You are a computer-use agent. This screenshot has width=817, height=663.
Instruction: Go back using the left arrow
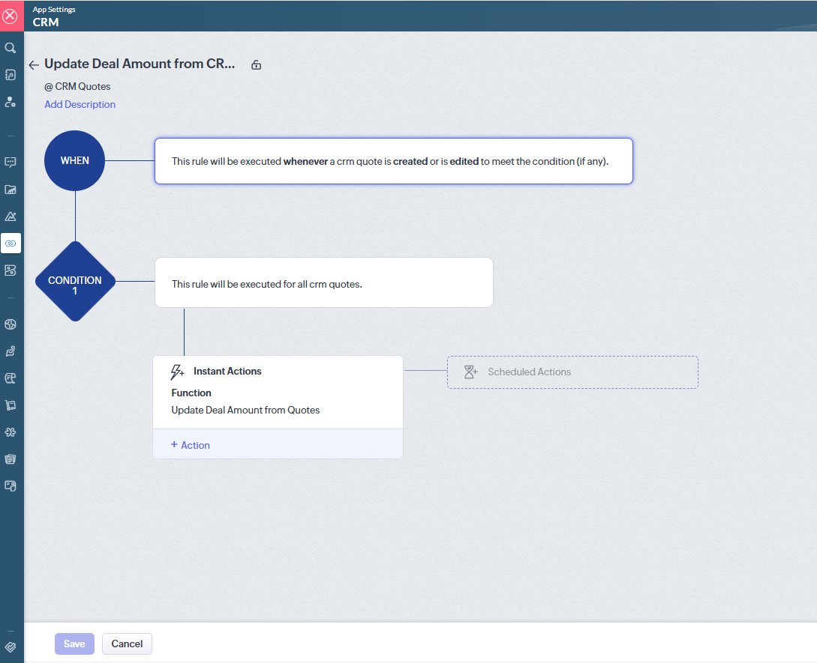click(x=34, y=64)
